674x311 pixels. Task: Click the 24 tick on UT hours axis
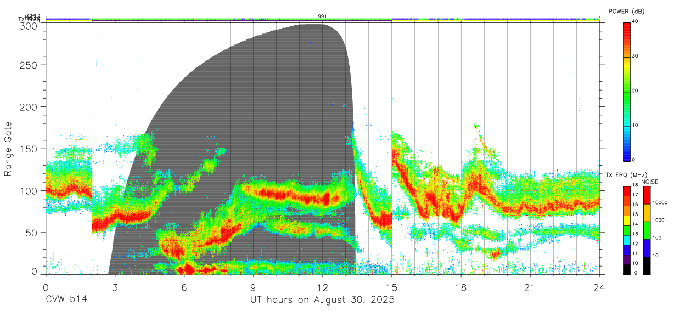coord(599,287)
